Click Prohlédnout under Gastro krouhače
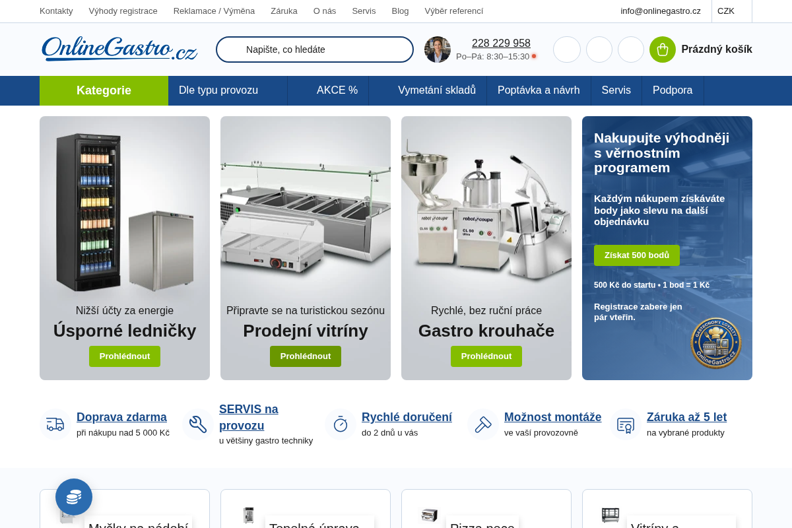 click(x=486, y=356)
